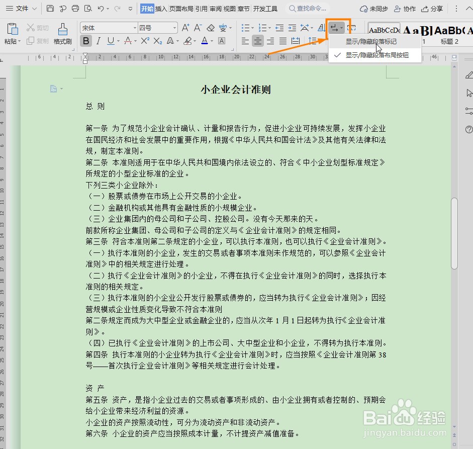Click the paragraph layout icon beside the title

pyautogui.click(x=54, y=88)
